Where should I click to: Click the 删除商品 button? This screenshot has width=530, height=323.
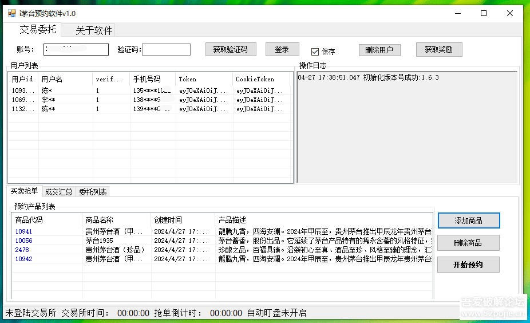pyautogui.click(x=468, y=243)
